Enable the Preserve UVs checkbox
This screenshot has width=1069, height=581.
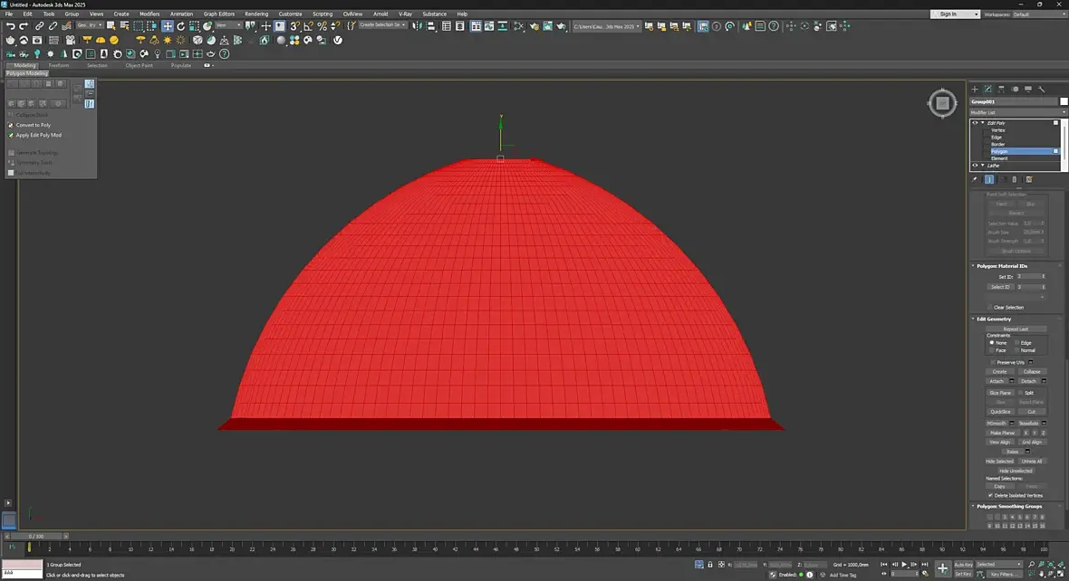[x=993, y=362]
